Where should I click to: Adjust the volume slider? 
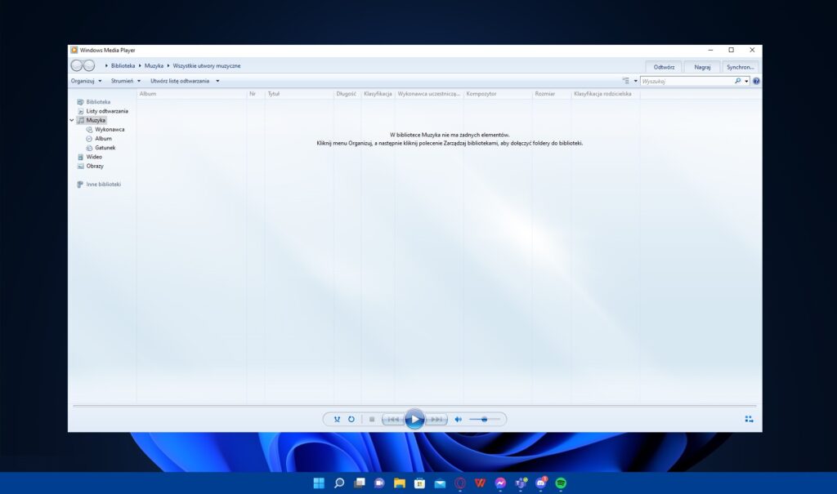[x=485, y=420]
